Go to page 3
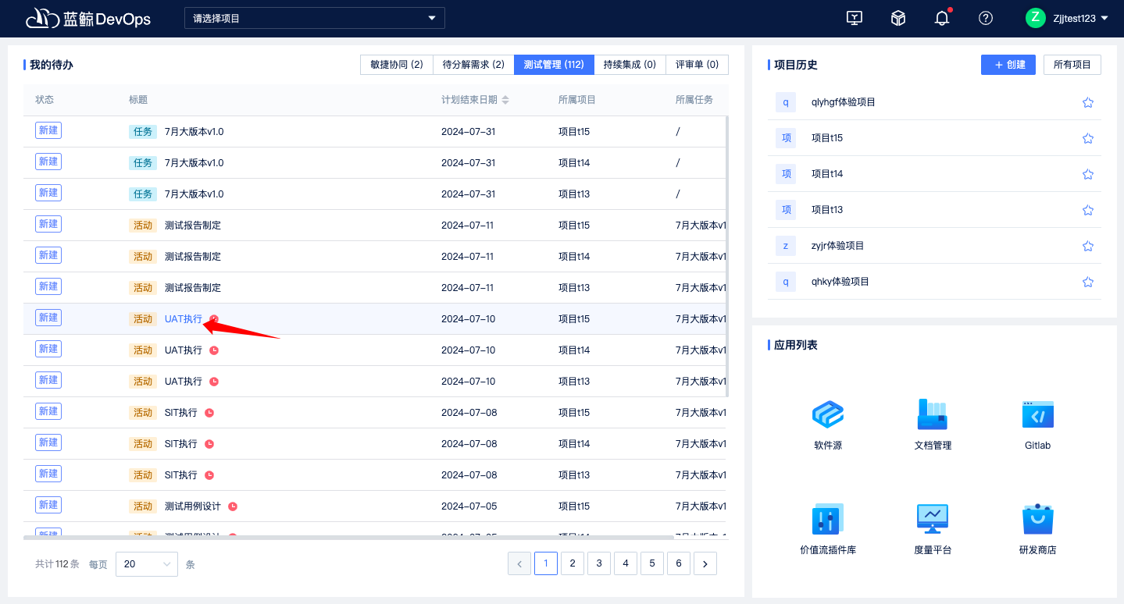Image resolution: width=1124 pixels, height=604 pixels. click(599, 563)
